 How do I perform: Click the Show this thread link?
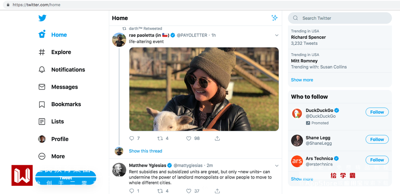point(145,151)
